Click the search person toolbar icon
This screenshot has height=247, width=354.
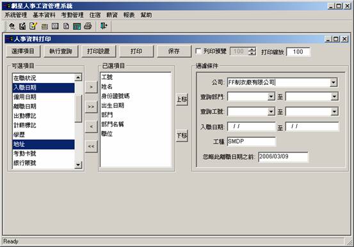click(12, 26)
